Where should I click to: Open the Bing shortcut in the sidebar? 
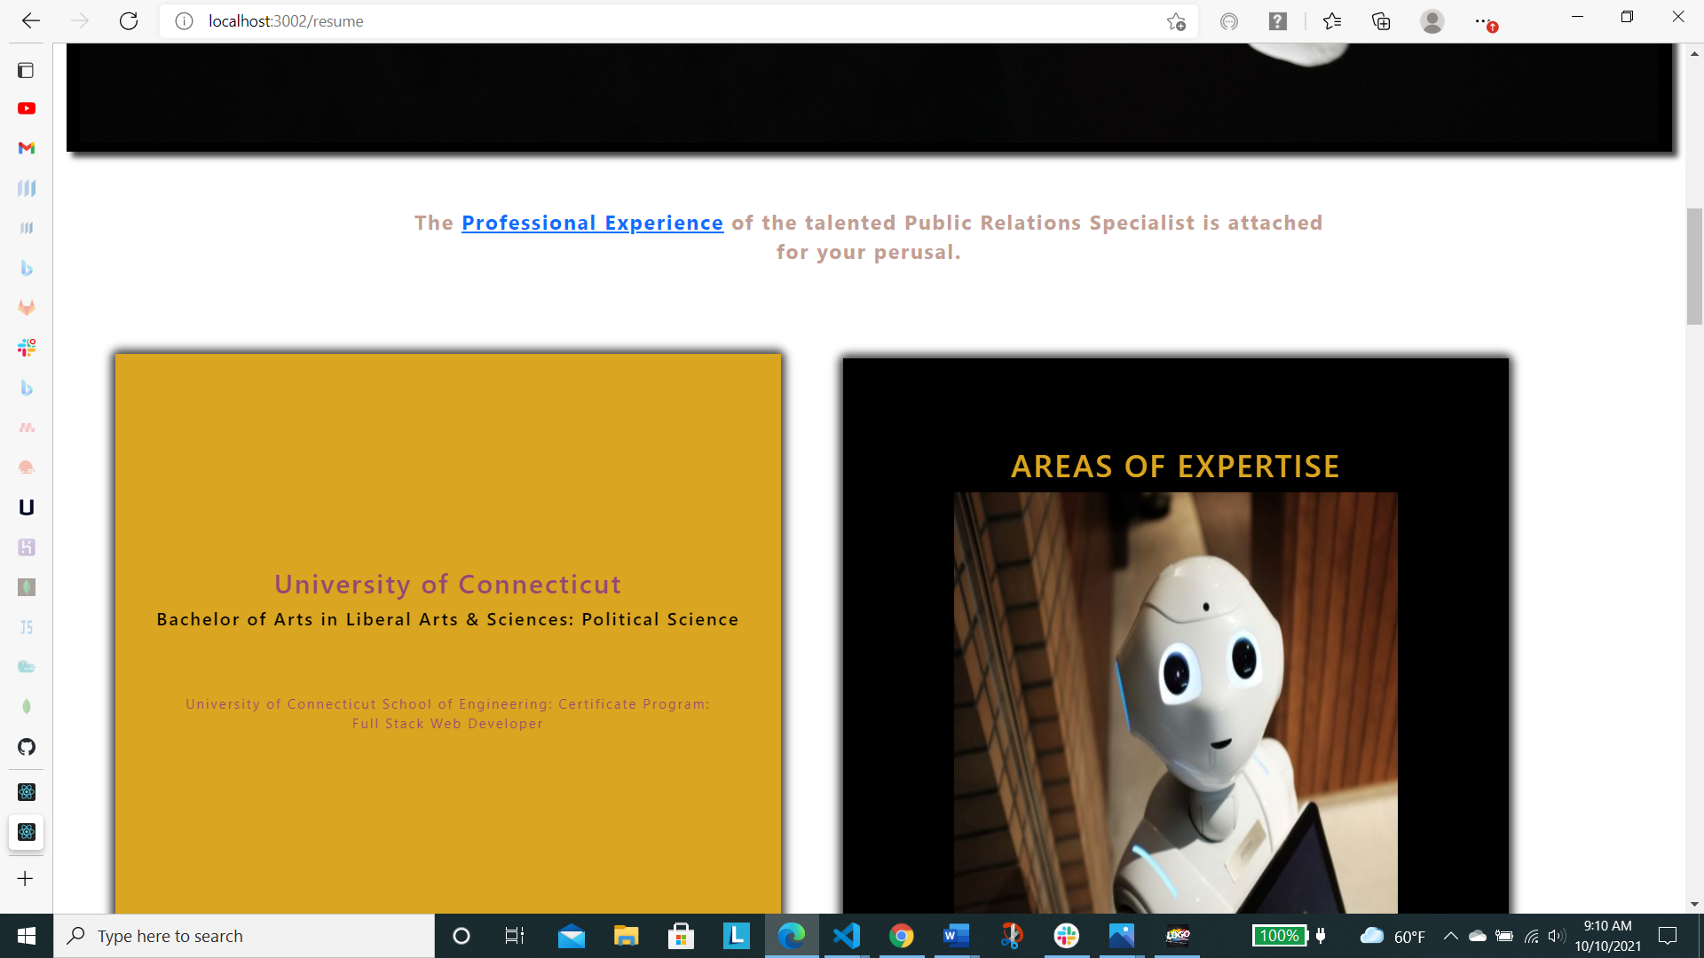pyautogui.click(x=27, y=268)
